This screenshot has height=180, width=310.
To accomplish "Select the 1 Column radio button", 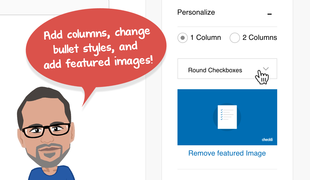I will point(183,38).
